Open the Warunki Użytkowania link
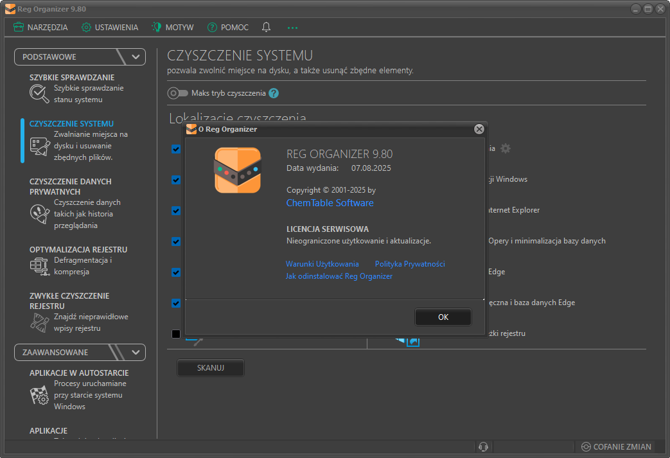670x458 pixels. point(322,264)
